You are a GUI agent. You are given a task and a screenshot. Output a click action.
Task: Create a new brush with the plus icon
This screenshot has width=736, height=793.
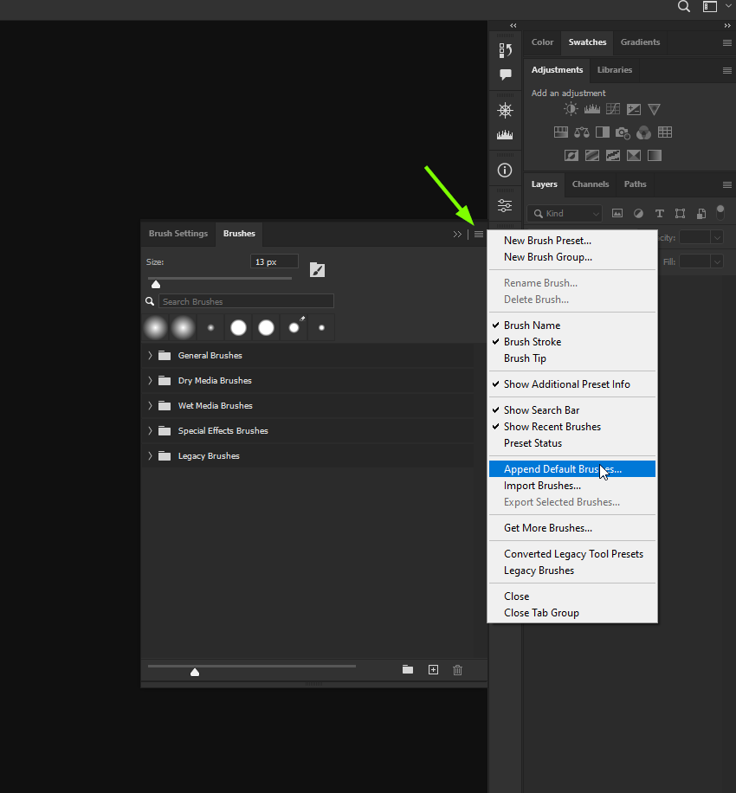pos(433,670)
